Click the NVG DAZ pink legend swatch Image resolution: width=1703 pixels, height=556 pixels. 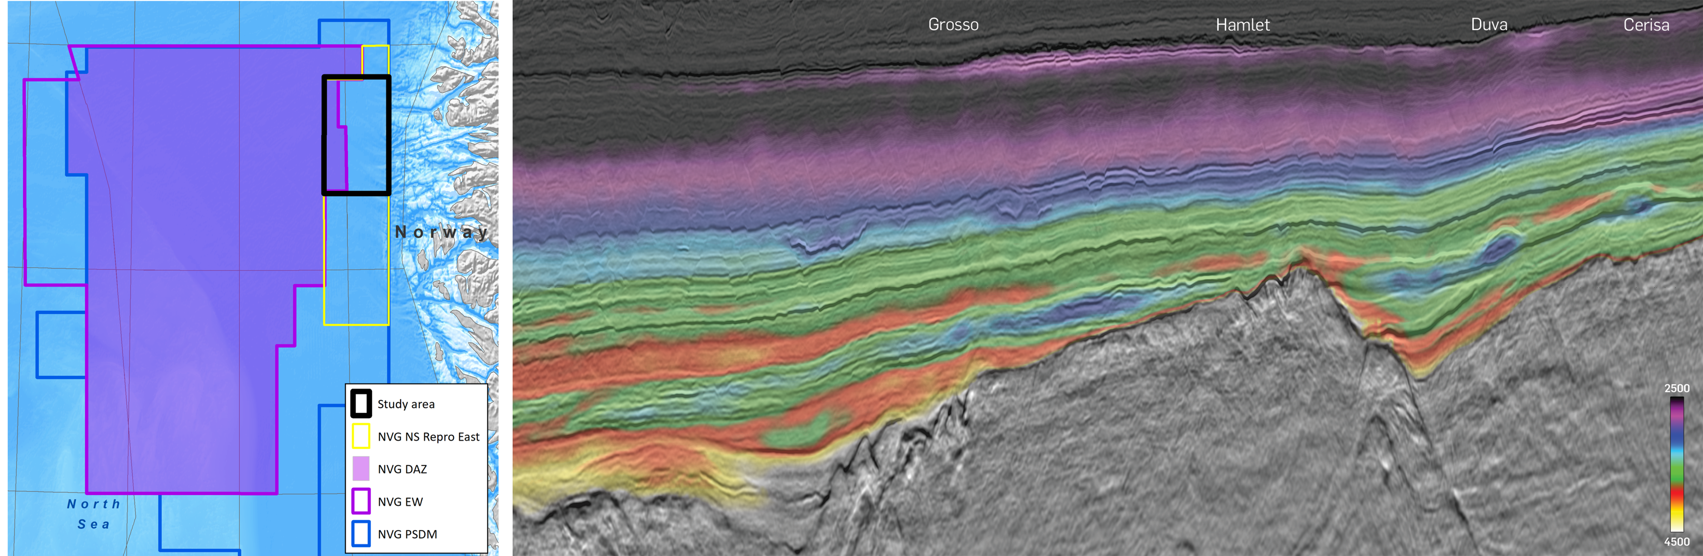tap(360, 469)
